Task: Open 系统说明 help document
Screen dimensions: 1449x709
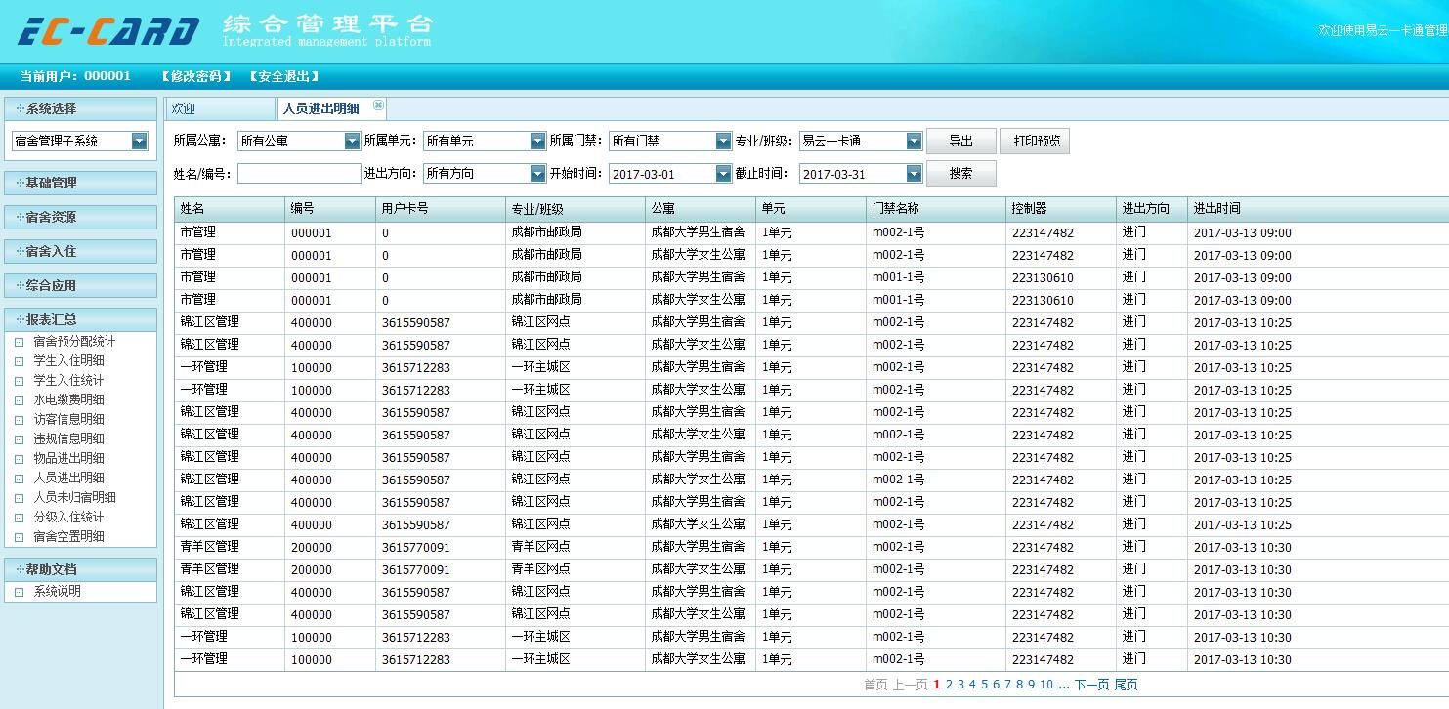Action: pos(57,591)
